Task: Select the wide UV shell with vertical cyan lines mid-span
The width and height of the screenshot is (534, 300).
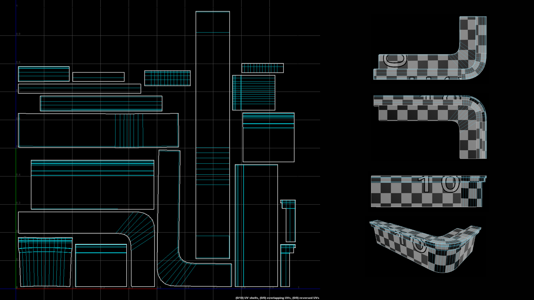Action: point(98,130)
